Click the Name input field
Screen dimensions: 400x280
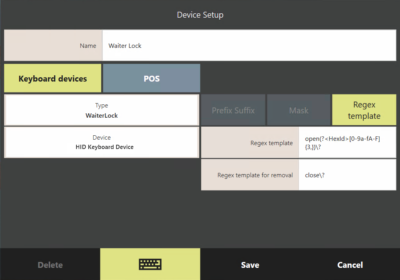click(x=249, y=45)
